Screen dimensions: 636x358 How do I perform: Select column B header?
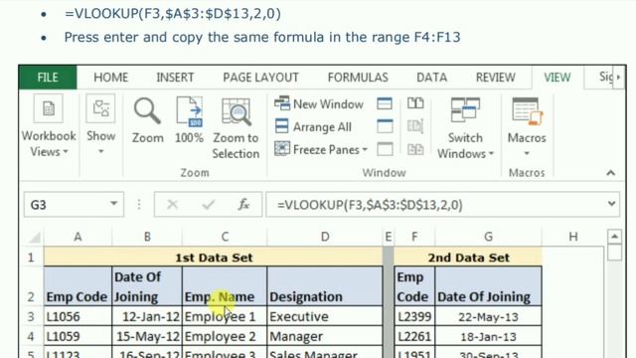[x=147, y=237]
